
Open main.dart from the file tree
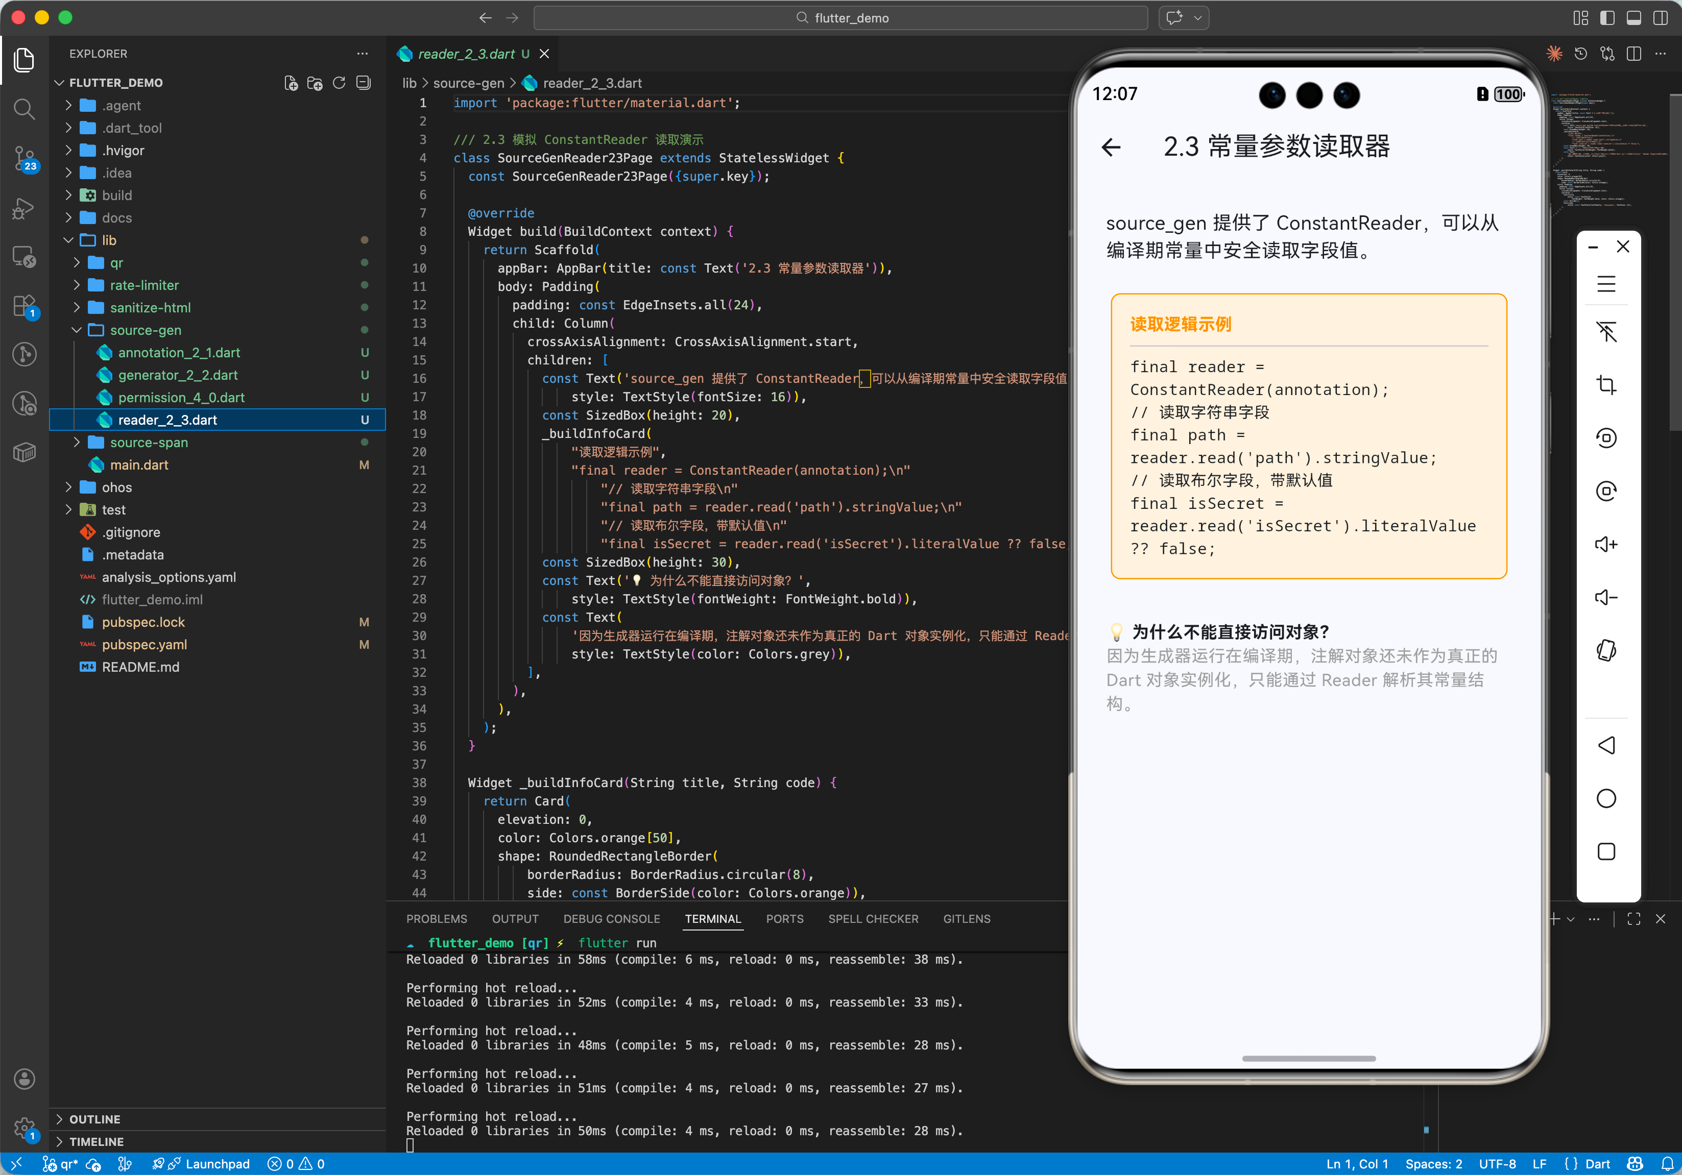point(139,465)
